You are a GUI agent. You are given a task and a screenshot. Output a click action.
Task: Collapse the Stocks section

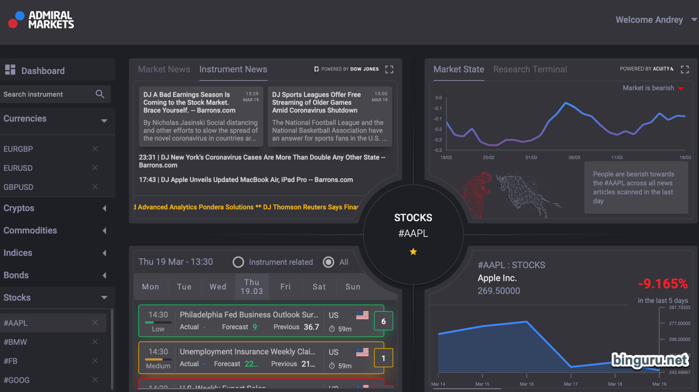pyautogui.click(x=104, y=298)
